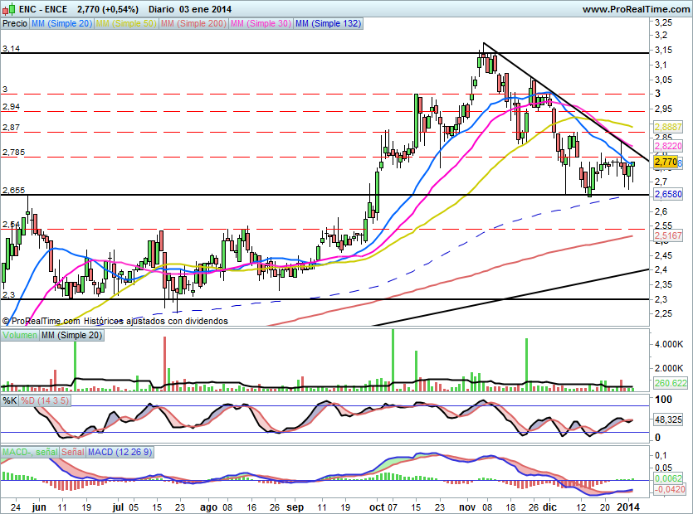693x514 pixels.
Task: Select the MM (Simple 132) indicator label
Action: pyautogui.click(x=328, y=24)
